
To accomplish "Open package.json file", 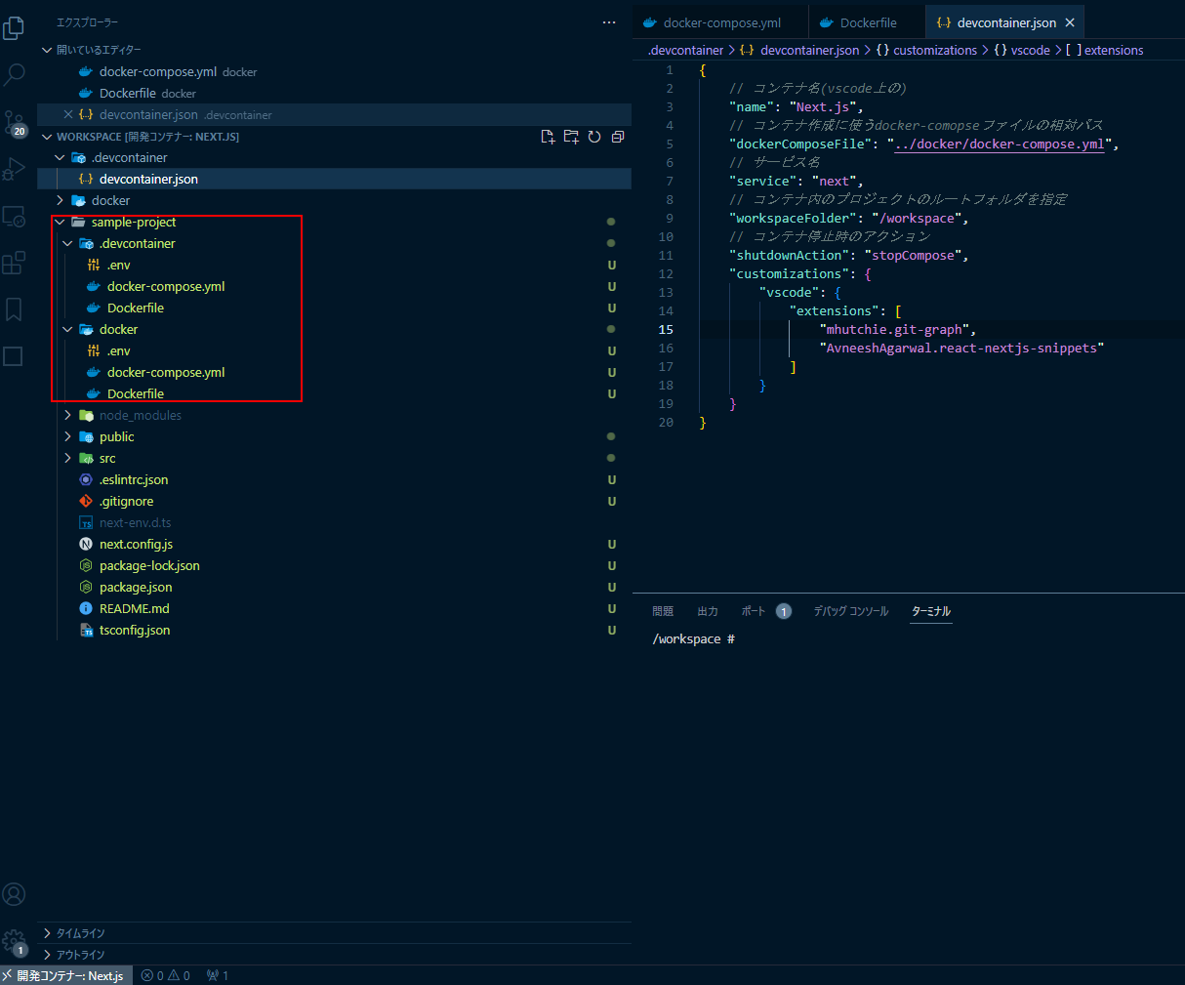I will [x=335, y=587].
